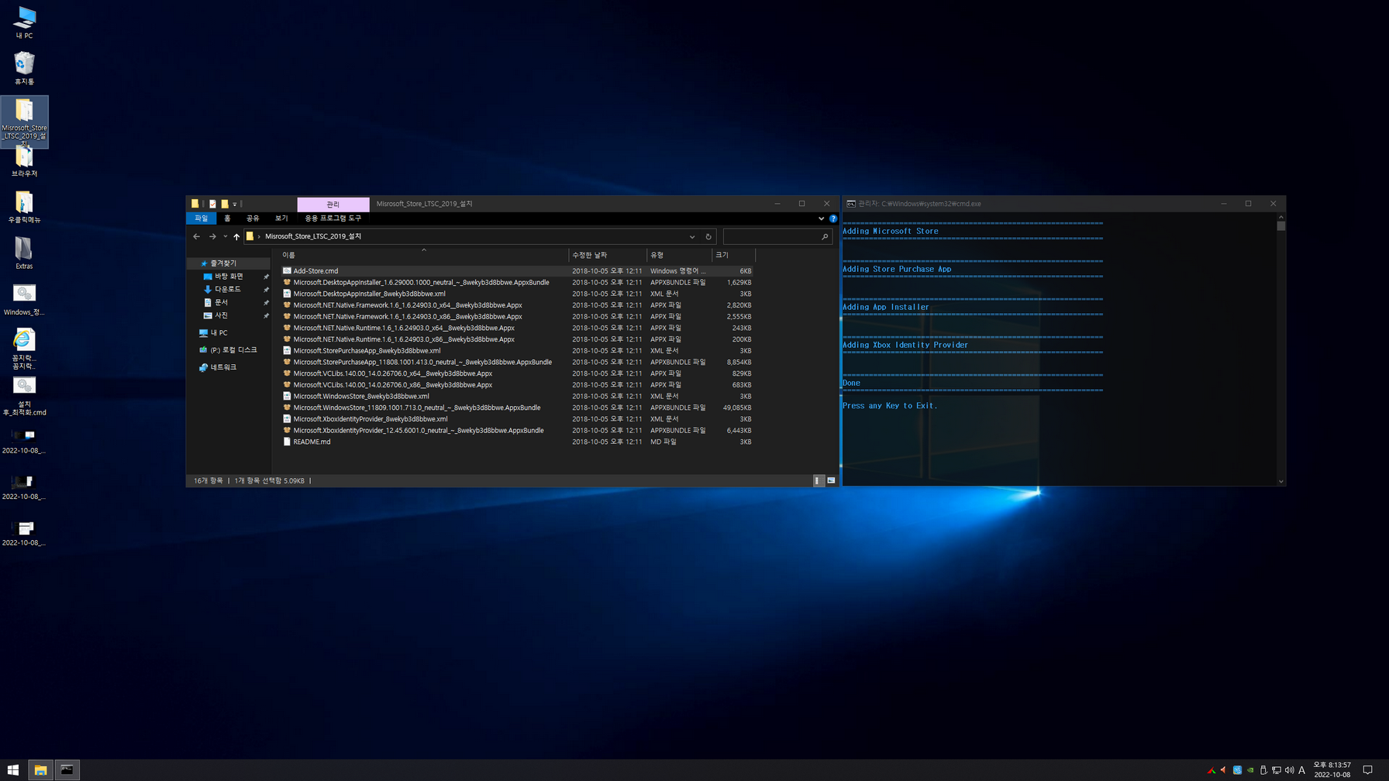Viewport: 1389px width, 781px height.
Task: Sort files by 수정한 날짜 column header
Action: click(x=608, y=255)
